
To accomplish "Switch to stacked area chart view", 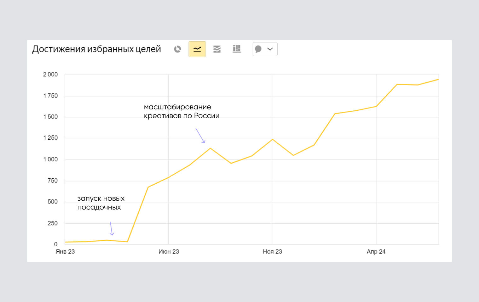I will click(x=217, y=49).
